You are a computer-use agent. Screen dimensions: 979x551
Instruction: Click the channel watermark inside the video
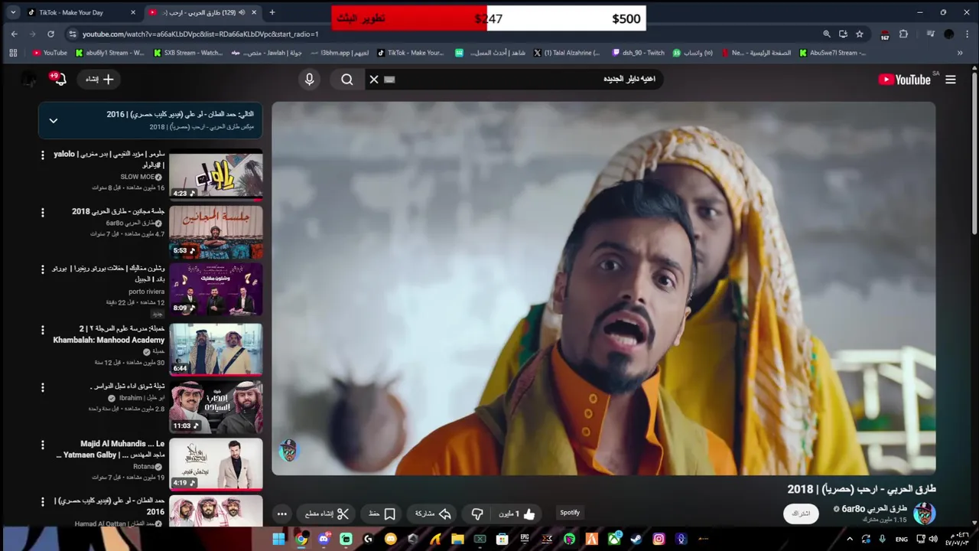[288, 450]
